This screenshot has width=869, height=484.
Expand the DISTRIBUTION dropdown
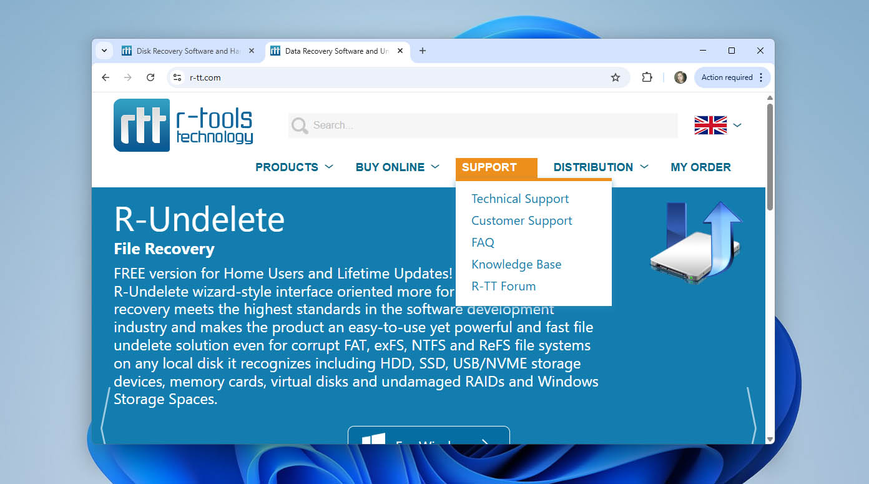click(x=599, y=167)
